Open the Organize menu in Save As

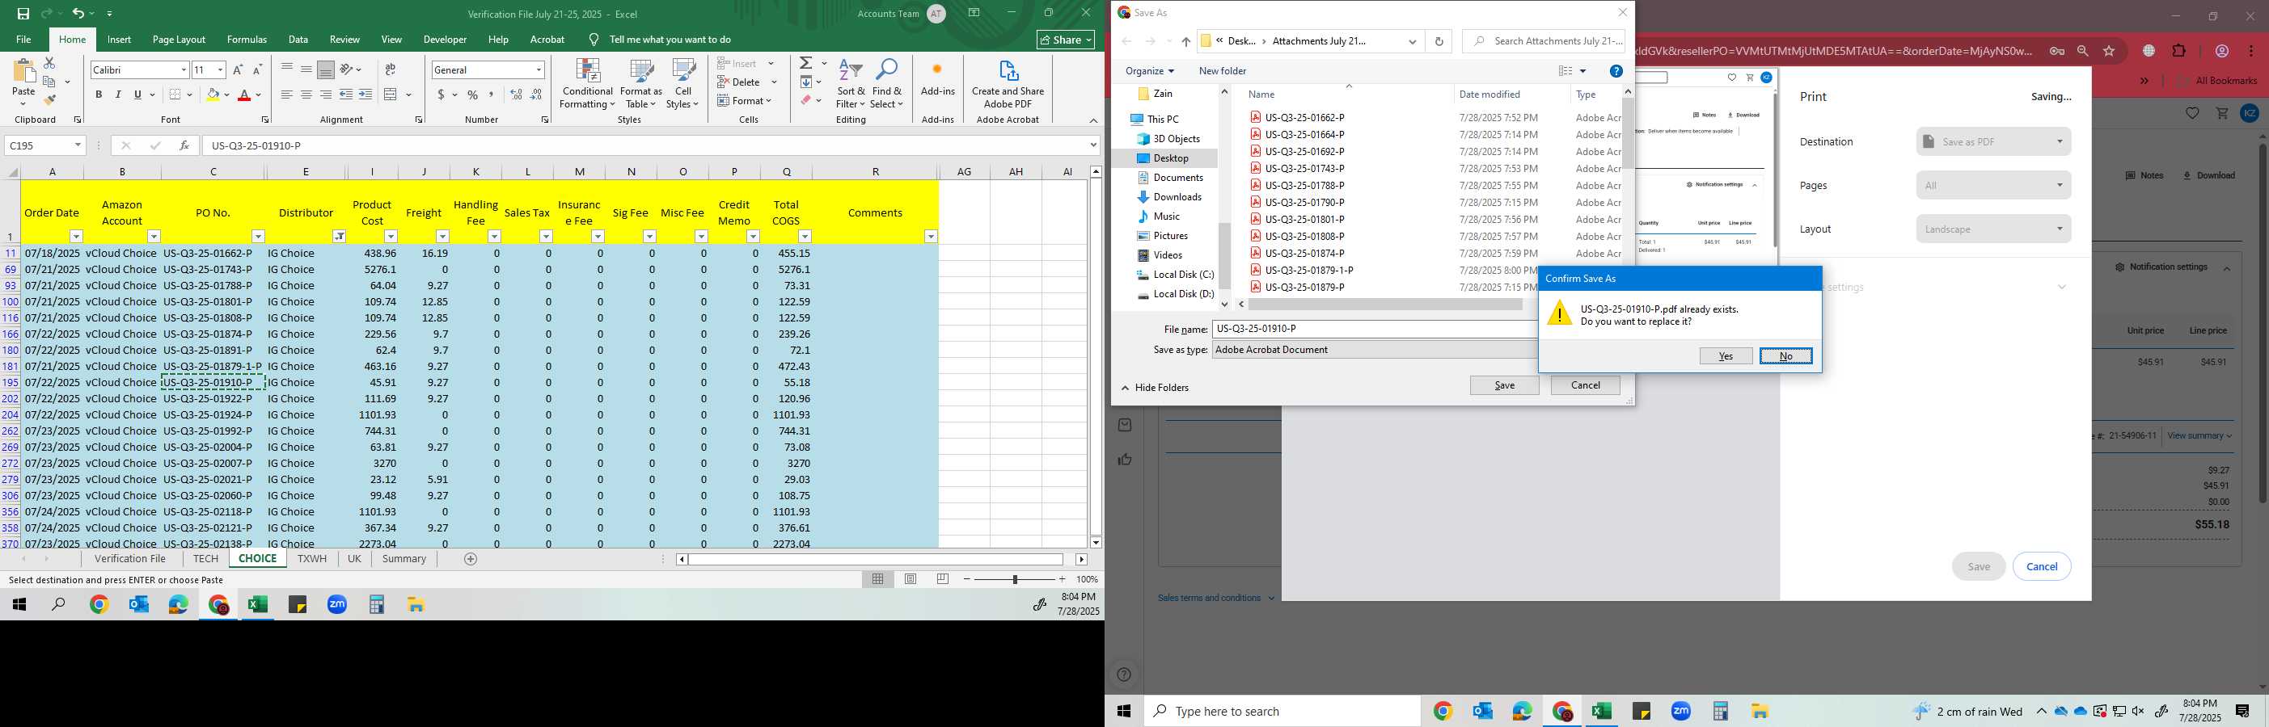[1150, 71]
